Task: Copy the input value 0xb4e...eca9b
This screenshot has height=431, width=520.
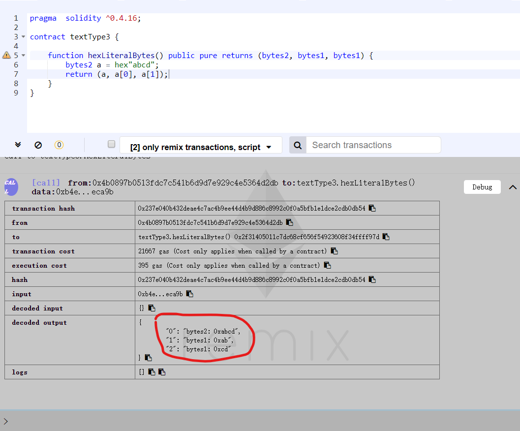Action: coord(190,294)
